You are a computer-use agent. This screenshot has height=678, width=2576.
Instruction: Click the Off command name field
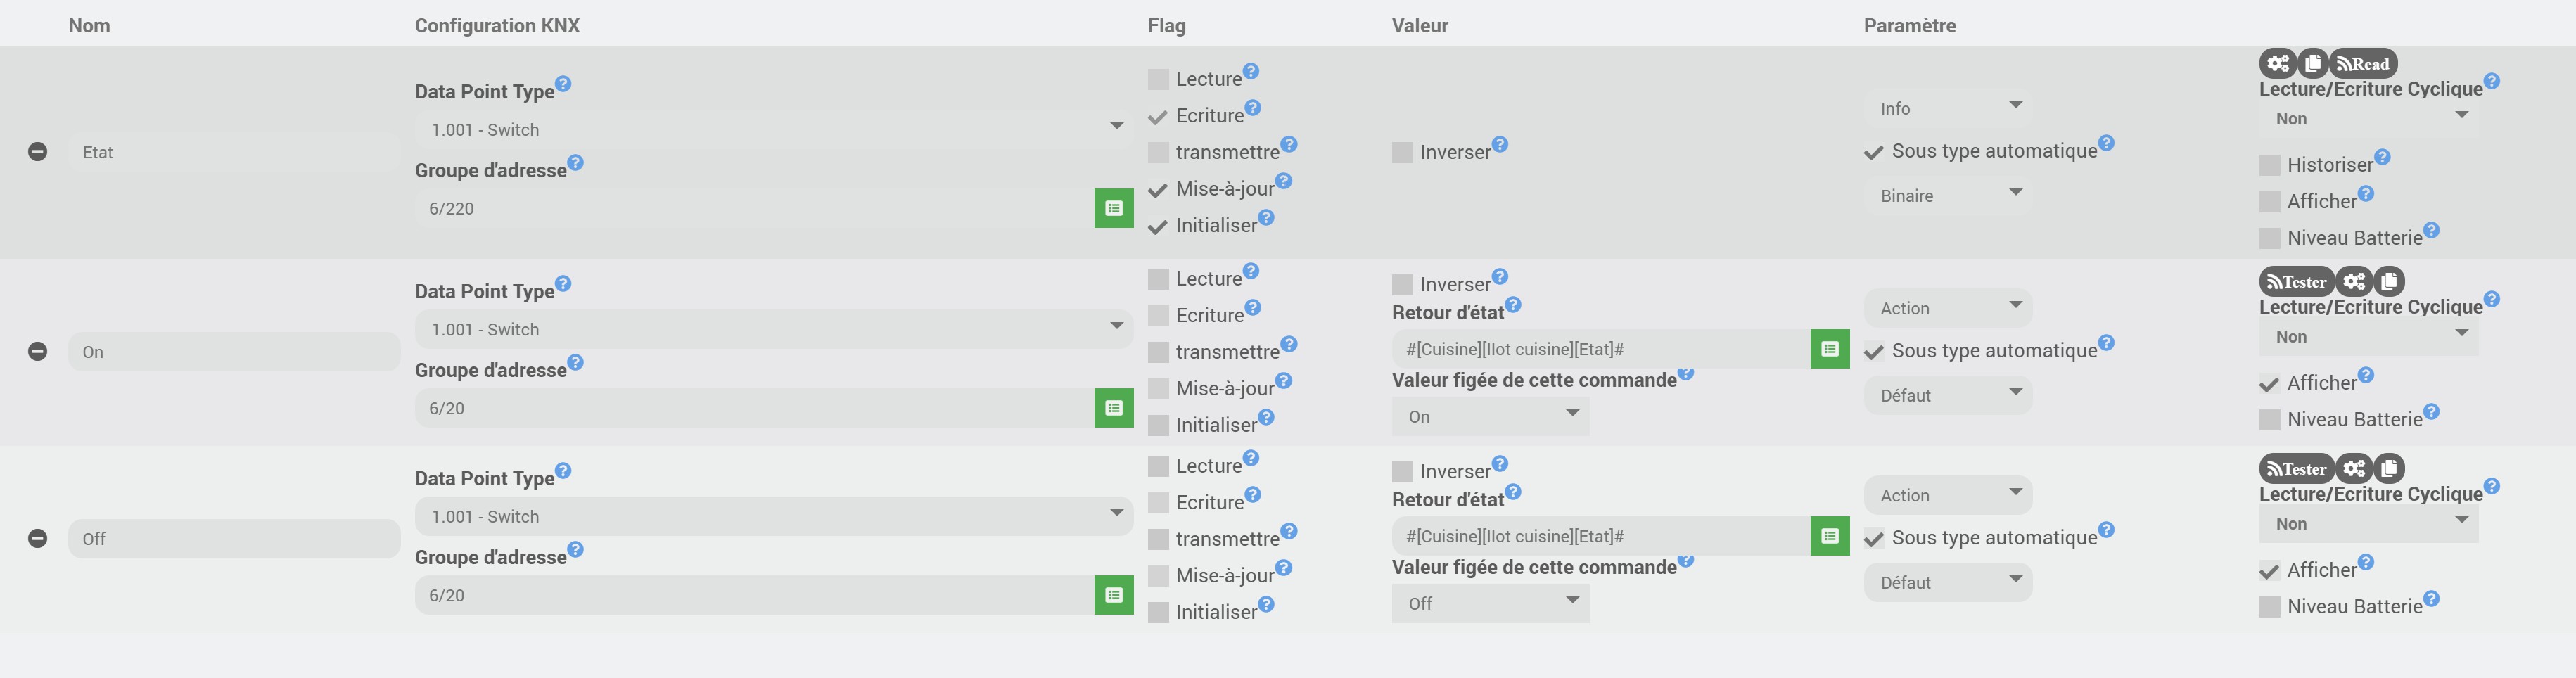pos(234,539)
